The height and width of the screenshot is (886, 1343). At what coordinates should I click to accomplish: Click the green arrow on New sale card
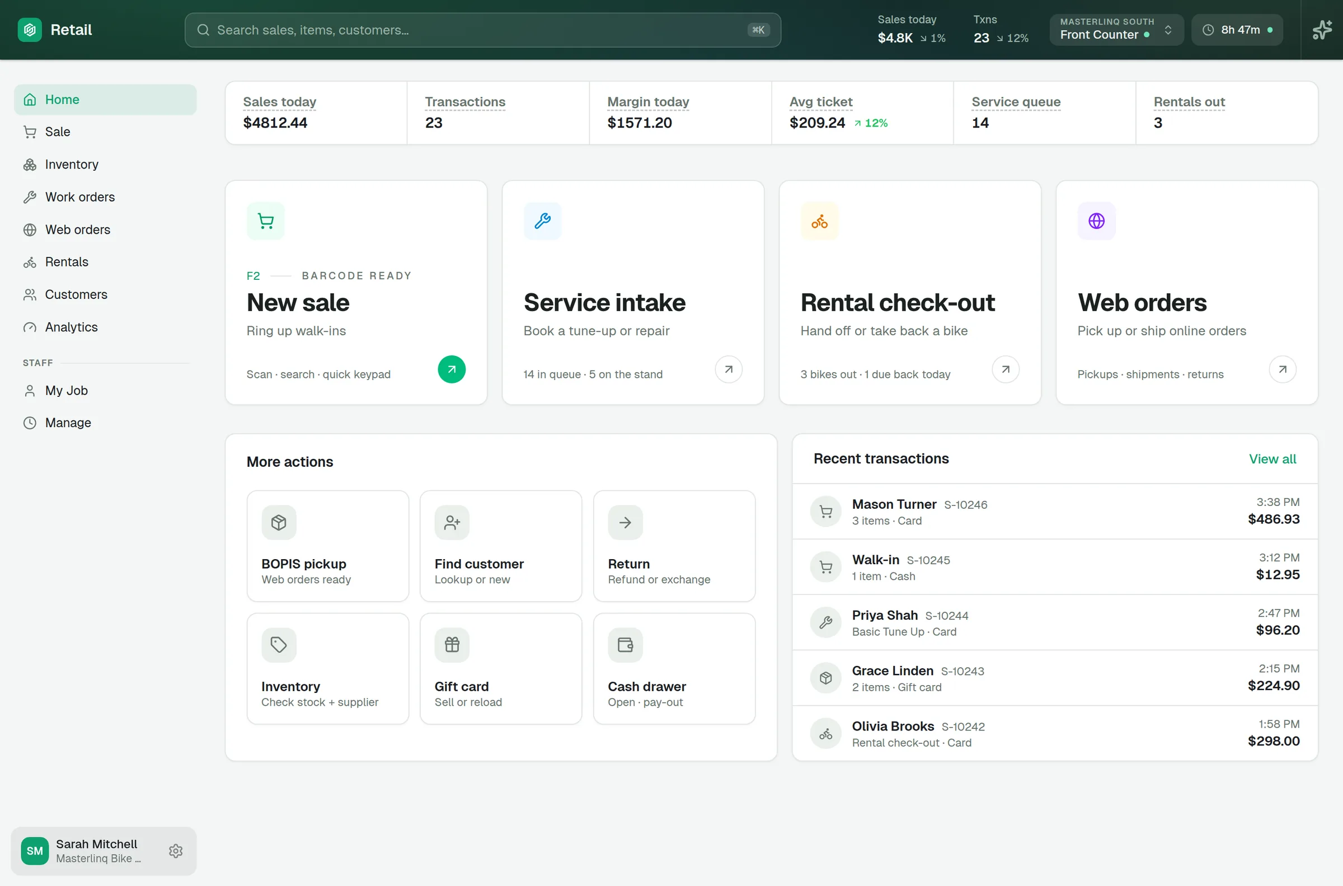[451, 369]
